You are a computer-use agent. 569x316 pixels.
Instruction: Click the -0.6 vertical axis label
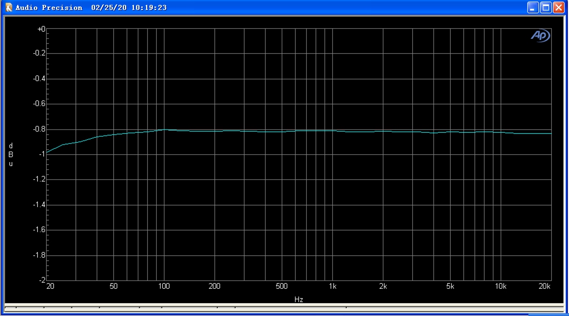click(39, 104)
